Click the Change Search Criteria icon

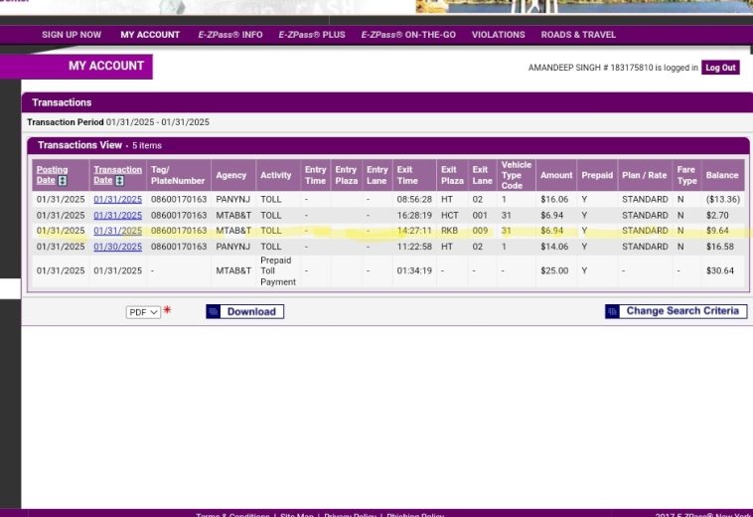[x=612, y=311]
